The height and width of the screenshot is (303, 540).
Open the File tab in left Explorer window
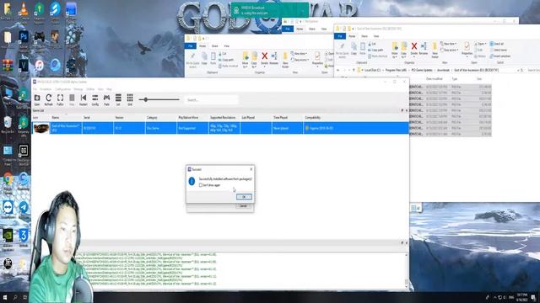[190, 46]
